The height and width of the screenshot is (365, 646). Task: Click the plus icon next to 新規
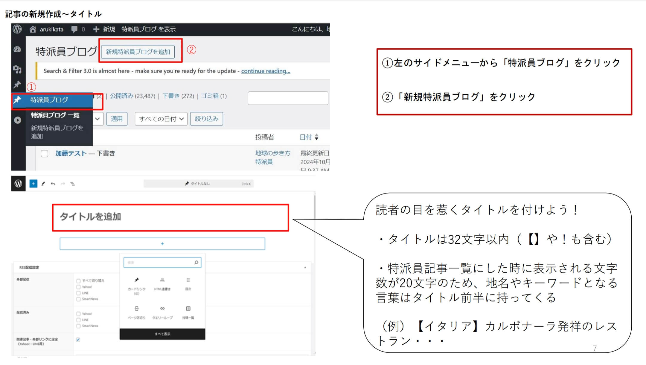(96, 29)
